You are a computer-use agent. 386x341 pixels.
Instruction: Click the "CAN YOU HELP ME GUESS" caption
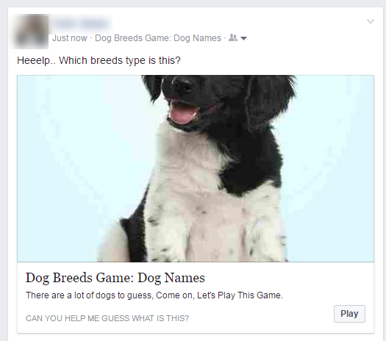107,318
